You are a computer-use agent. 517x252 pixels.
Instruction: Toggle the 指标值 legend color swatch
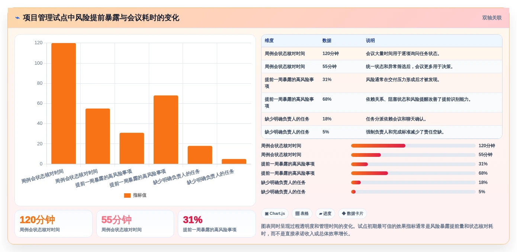coord(127,195)
